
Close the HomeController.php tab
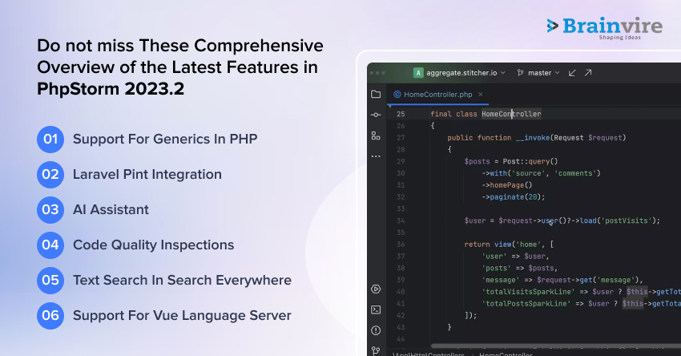pyautogui.click(x=481, y=95)
